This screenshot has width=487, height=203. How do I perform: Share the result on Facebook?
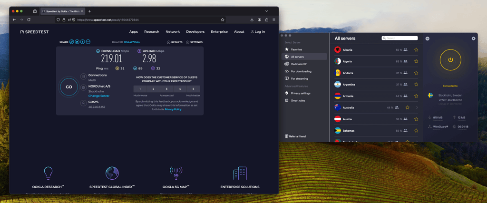83,42
